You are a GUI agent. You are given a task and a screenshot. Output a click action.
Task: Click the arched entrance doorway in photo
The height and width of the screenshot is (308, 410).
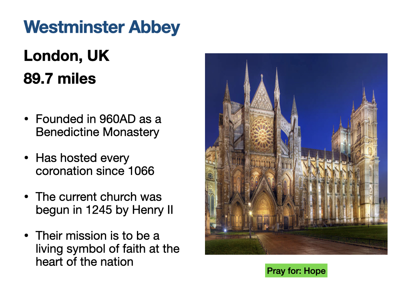(x=263, y=212)
